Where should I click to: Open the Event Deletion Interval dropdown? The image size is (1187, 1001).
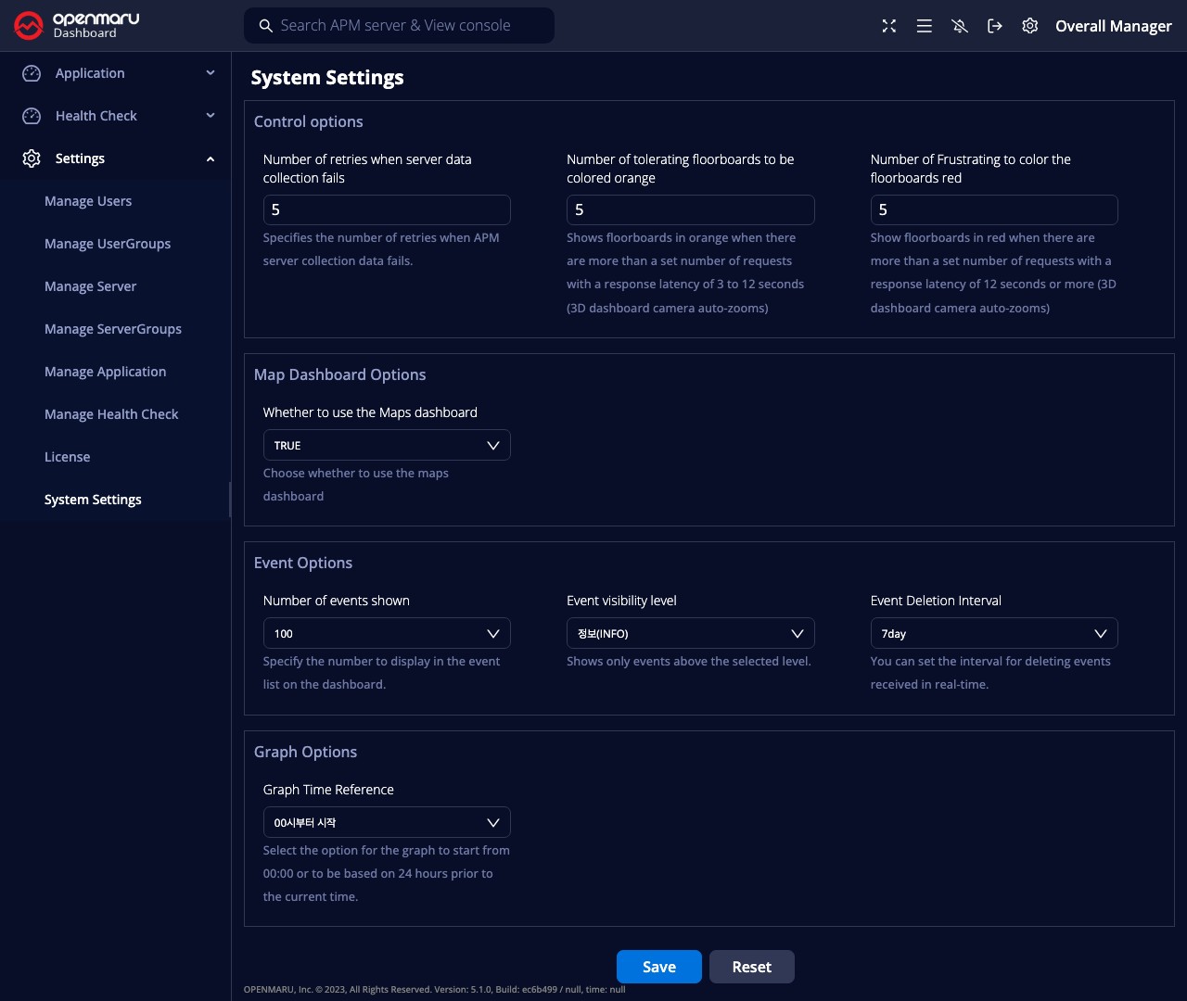[993, 634]
